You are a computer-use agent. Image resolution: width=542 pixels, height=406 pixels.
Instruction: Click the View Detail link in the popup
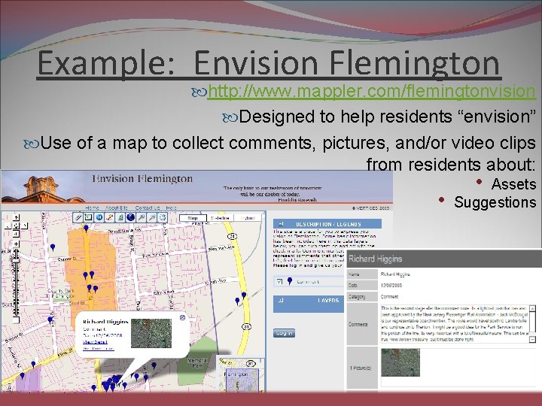point(95,342)
